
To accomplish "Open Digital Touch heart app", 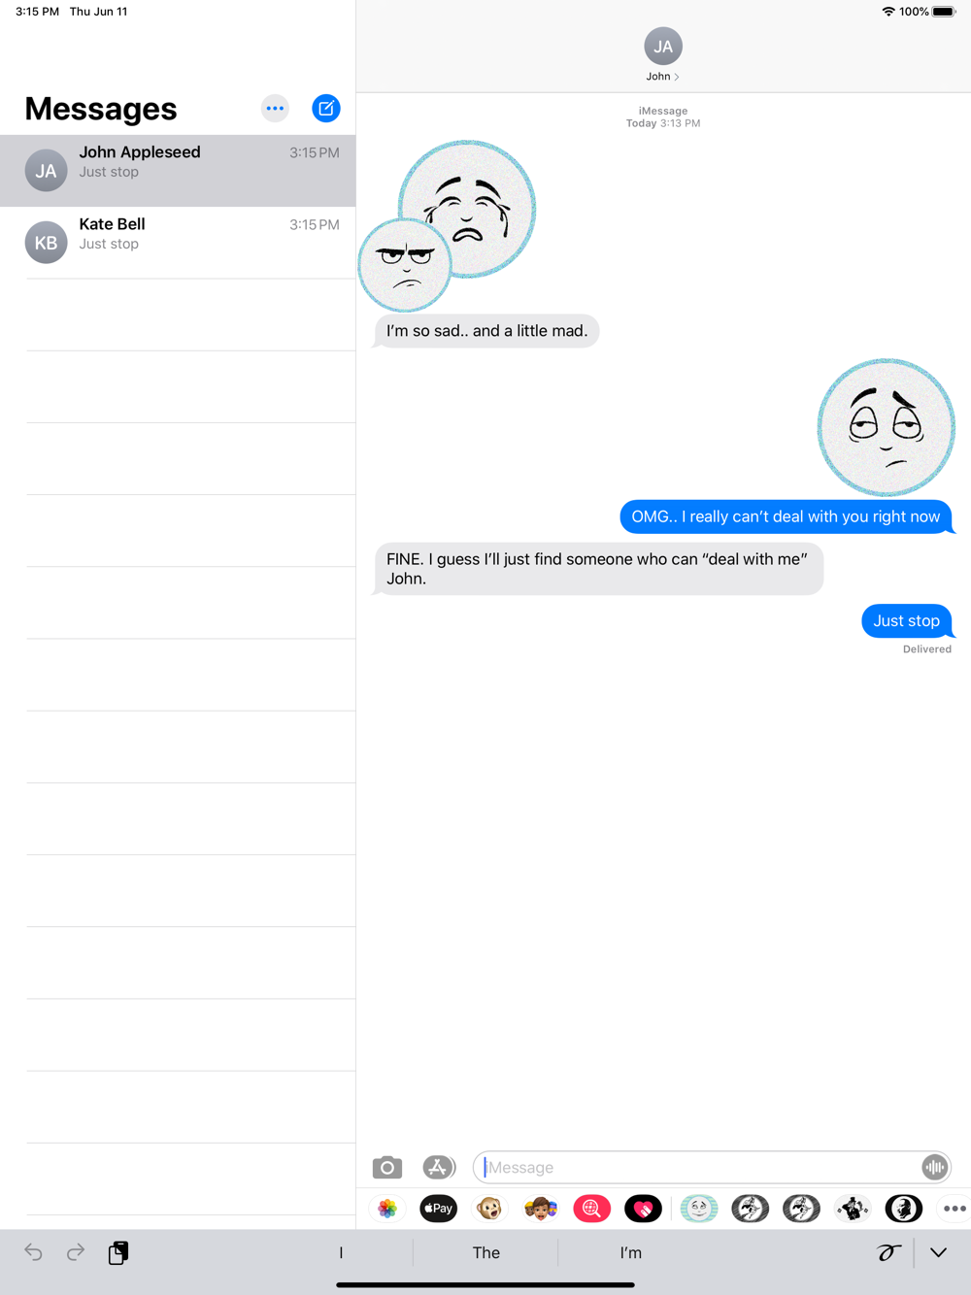I will [643, 1209].
